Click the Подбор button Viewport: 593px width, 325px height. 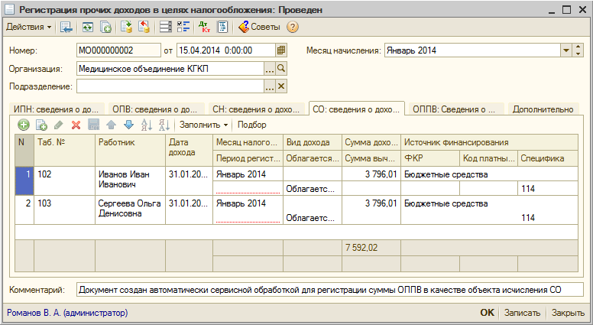[252, 124]
